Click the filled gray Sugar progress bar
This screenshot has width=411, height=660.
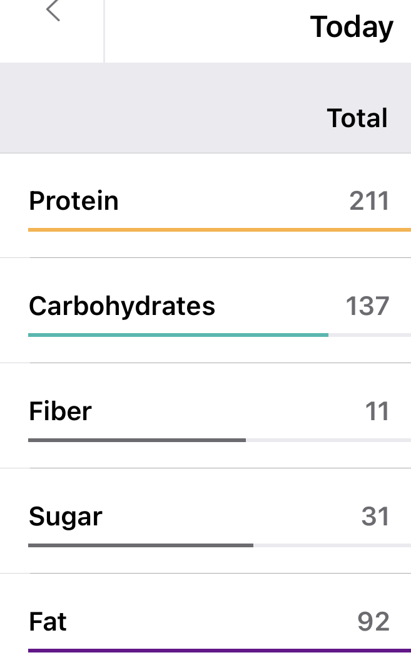141,545
